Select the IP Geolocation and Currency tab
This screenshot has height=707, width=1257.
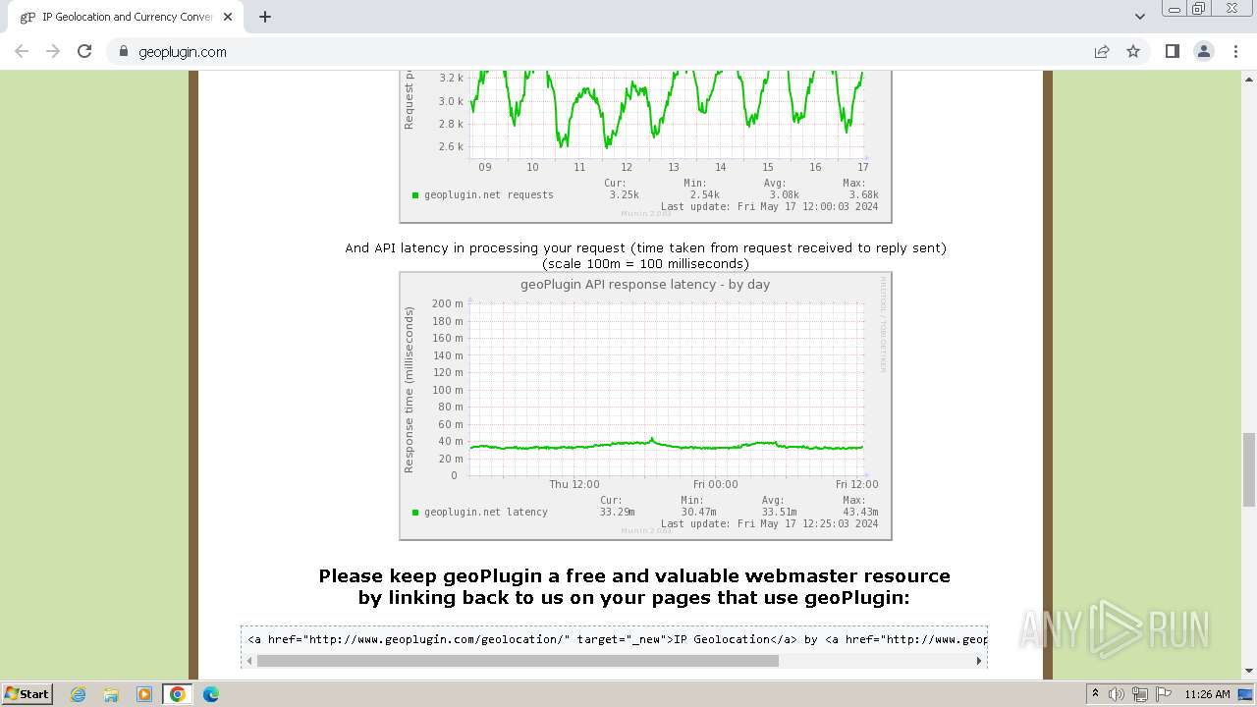tap(126, 17)
